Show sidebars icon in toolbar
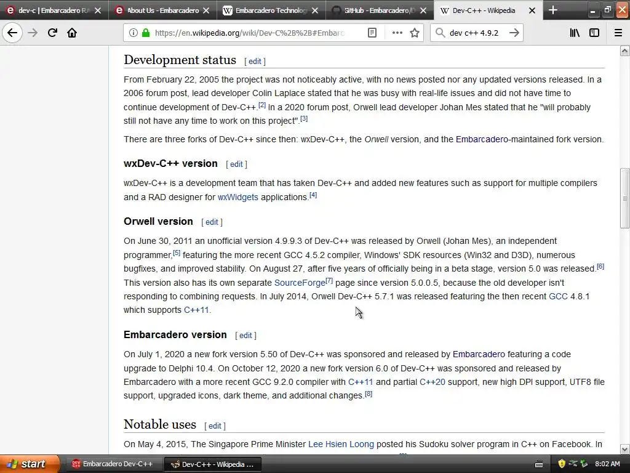This screenshot has height=473, width=630. pos(594,33)
